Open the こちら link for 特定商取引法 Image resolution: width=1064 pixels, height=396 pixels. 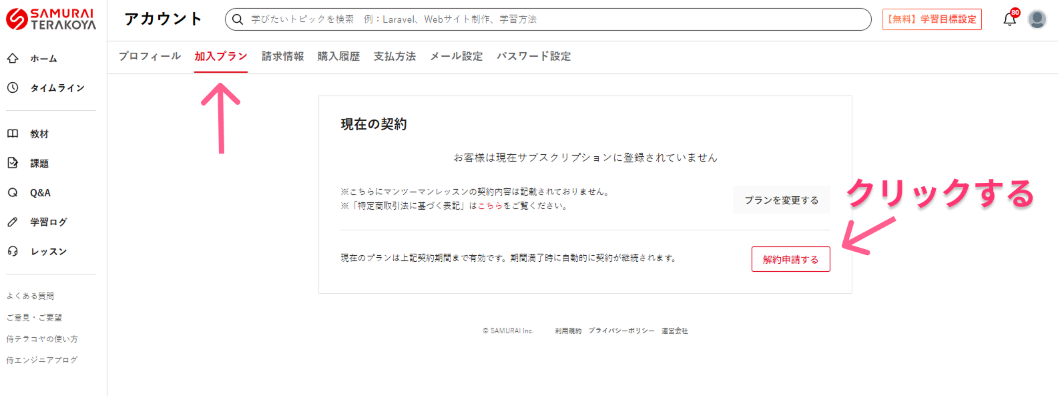[x=490, y=206]
